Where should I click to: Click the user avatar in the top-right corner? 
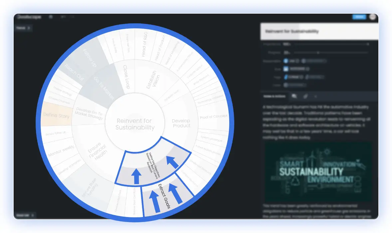point(373,17)
